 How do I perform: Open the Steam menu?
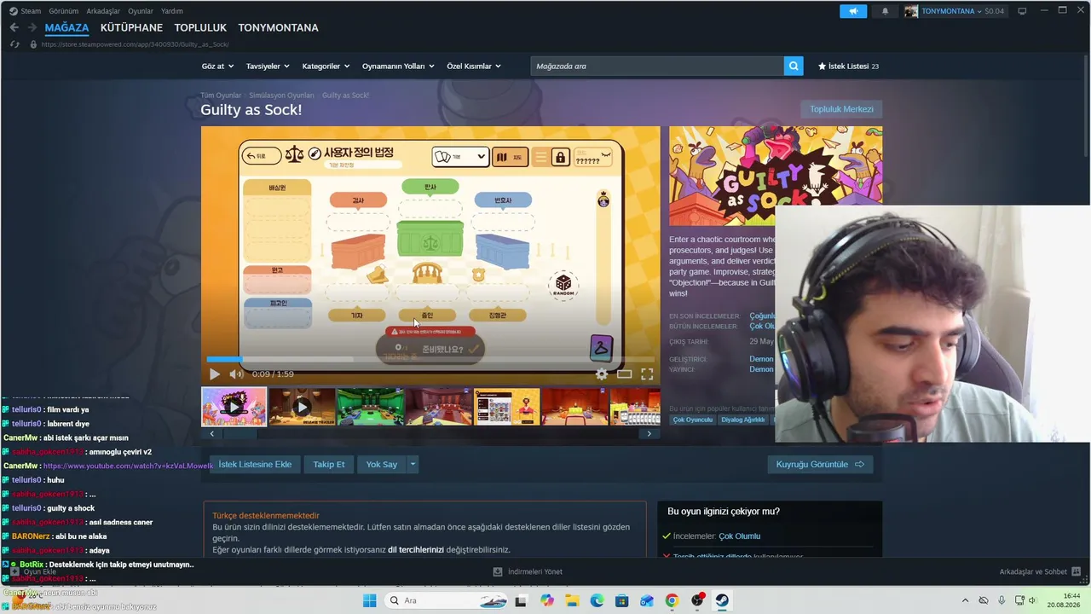click(25, 11)
